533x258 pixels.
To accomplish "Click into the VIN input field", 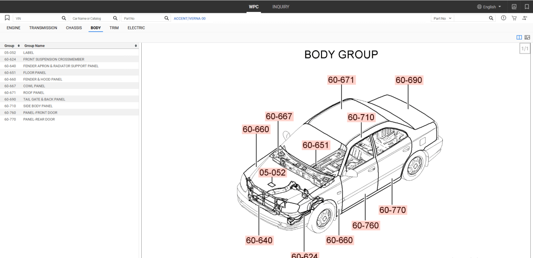I will coord(38,18).
